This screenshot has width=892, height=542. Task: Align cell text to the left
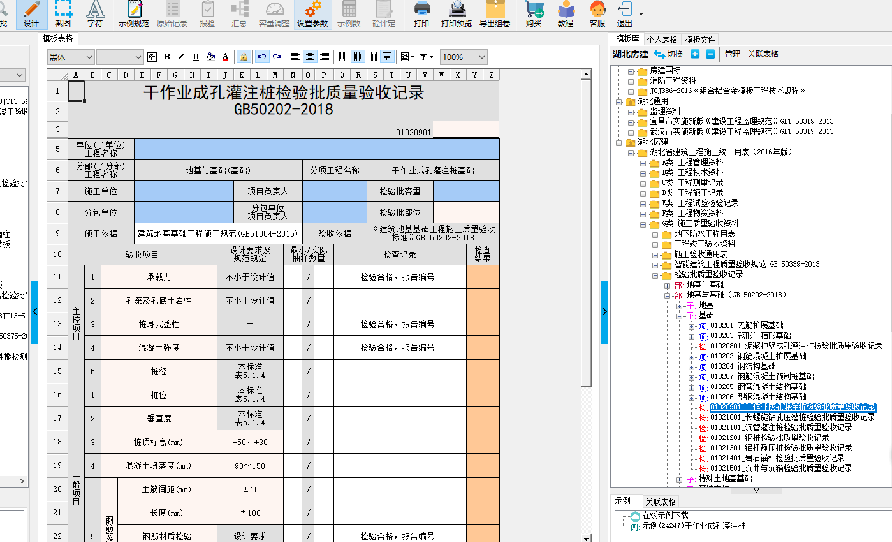coord(295,57)
